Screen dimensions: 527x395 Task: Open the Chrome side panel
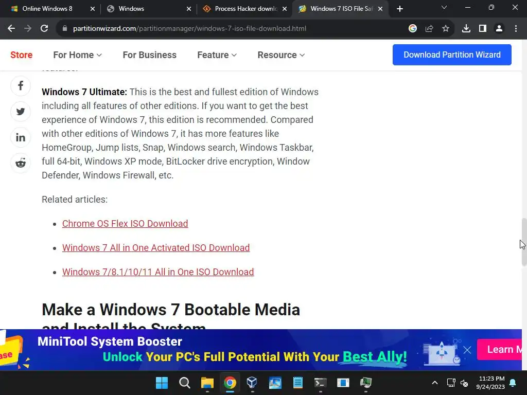483,29
